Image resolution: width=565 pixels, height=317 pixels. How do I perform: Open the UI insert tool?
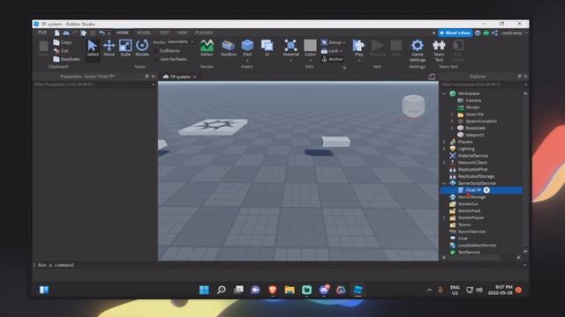(x=267, y=48)
